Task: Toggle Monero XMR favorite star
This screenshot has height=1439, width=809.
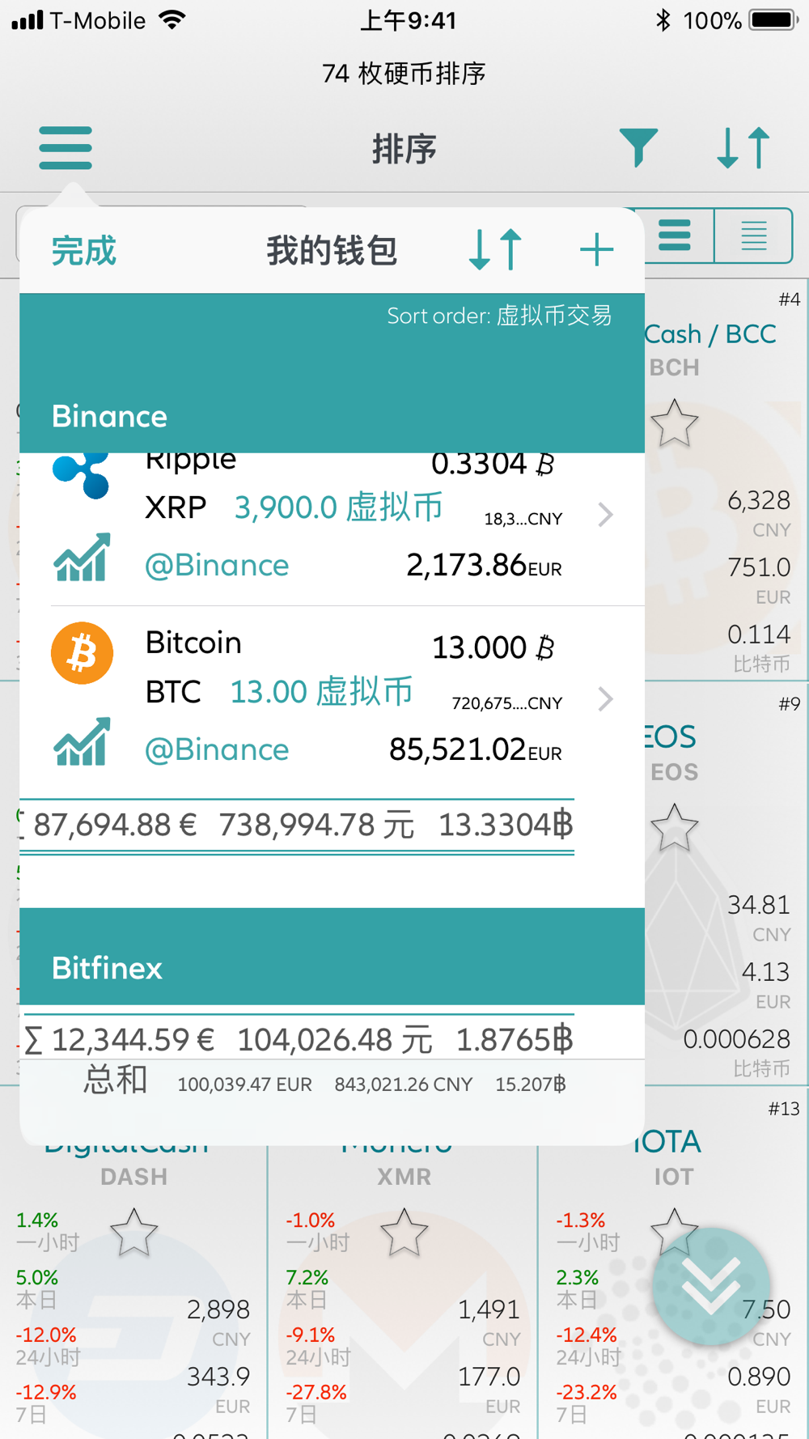Action: tap(404, 1233)
